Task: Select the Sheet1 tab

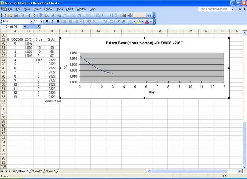Action: pos(23,171)
